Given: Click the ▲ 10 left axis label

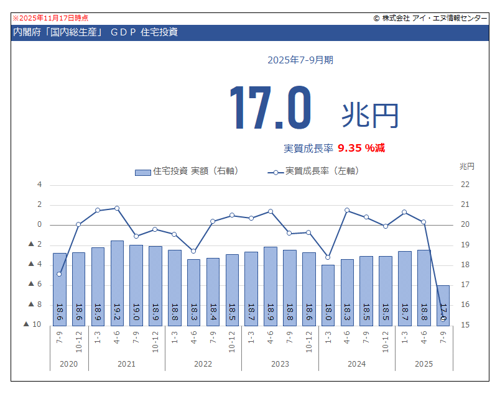Looking at the screenshot, I should (32, 324).
